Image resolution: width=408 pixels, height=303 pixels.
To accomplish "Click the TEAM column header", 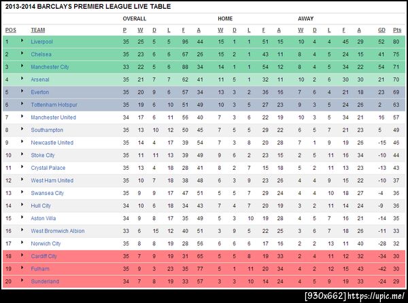I will click(x=38, y=30).
